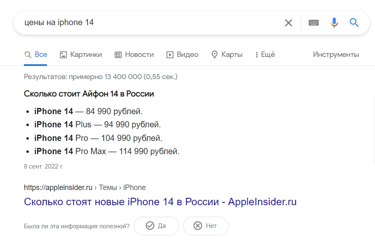Click the Video tab play icon
375x246 pixels.
(170, 54)
